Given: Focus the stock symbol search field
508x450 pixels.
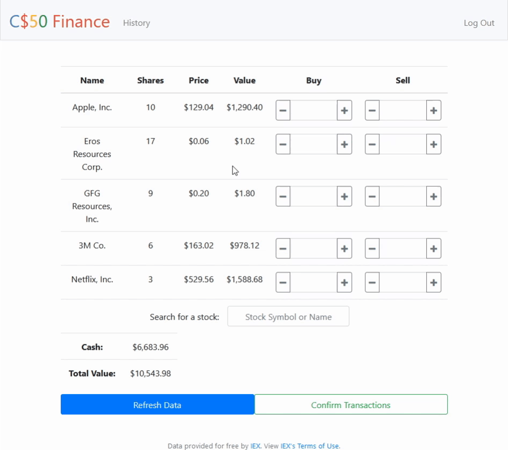Looking at the screenshot, I should 288,317.
